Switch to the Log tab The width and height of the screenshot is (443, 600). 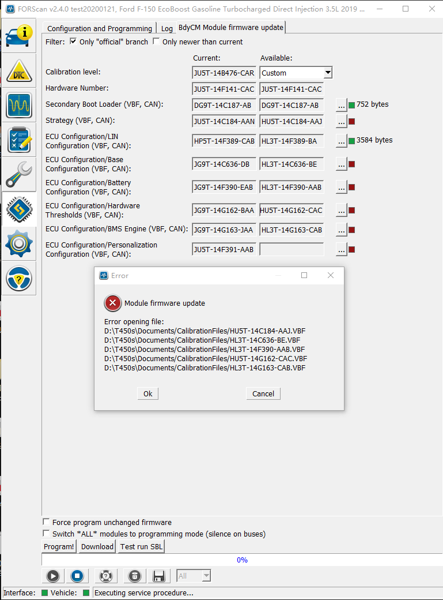pyautogui.click(x=166, y=28)
